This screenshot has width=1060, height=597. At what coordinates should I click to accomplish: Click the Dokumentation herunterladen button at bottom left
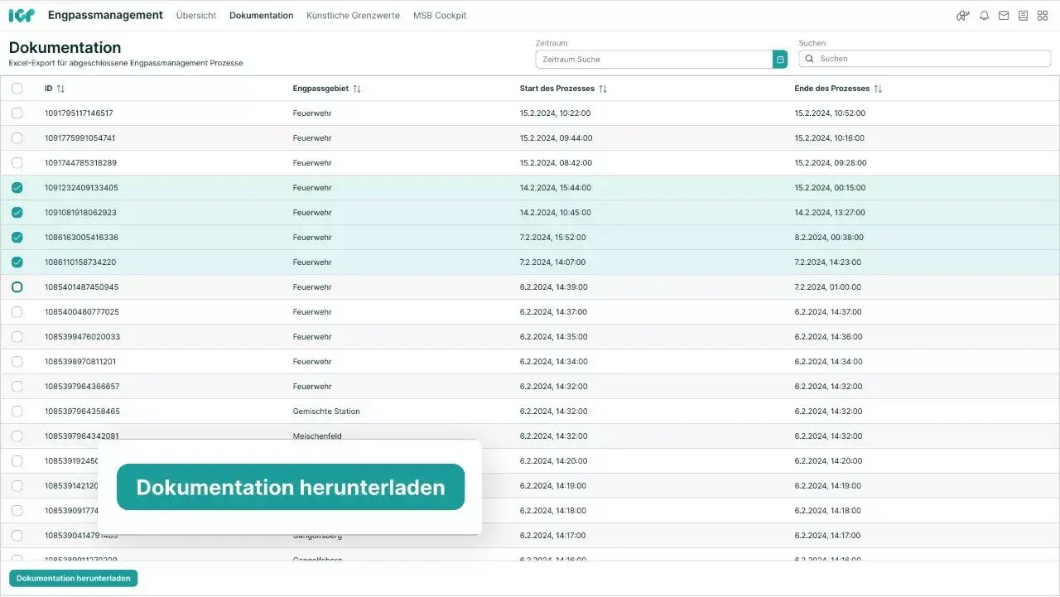coord(74,579)
